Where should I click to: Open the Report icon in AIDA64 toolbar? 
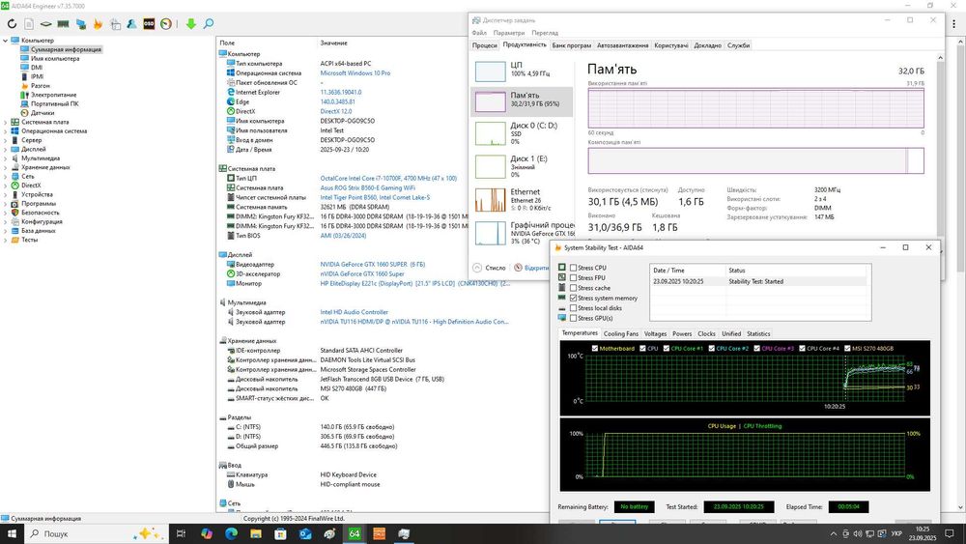pyautogui.click(x=29, y=24)
